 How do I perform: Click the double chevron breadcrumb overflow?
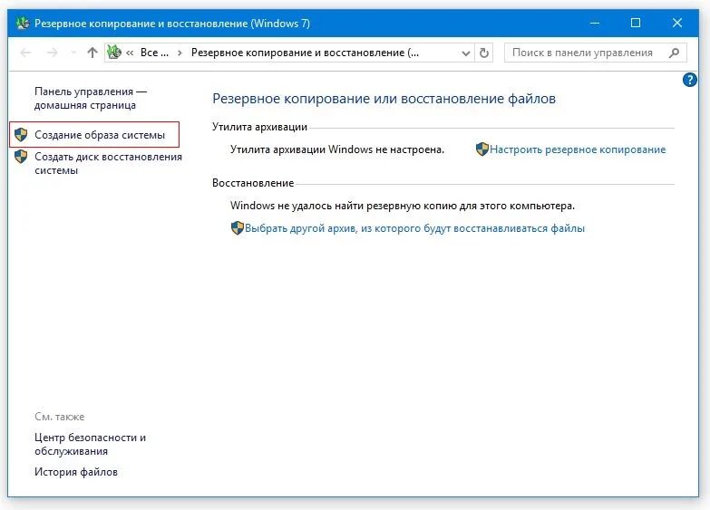(130, 53)
